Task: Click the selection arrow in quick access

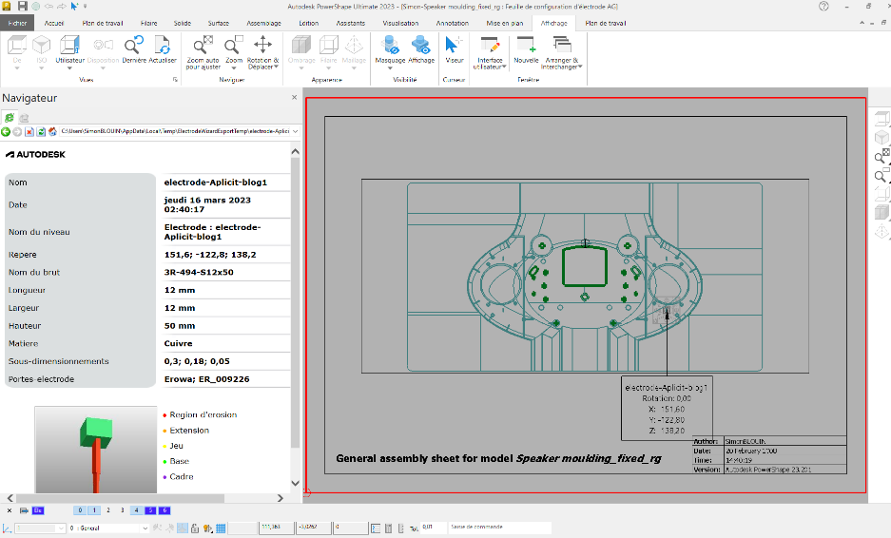Action: click(74, 7)
